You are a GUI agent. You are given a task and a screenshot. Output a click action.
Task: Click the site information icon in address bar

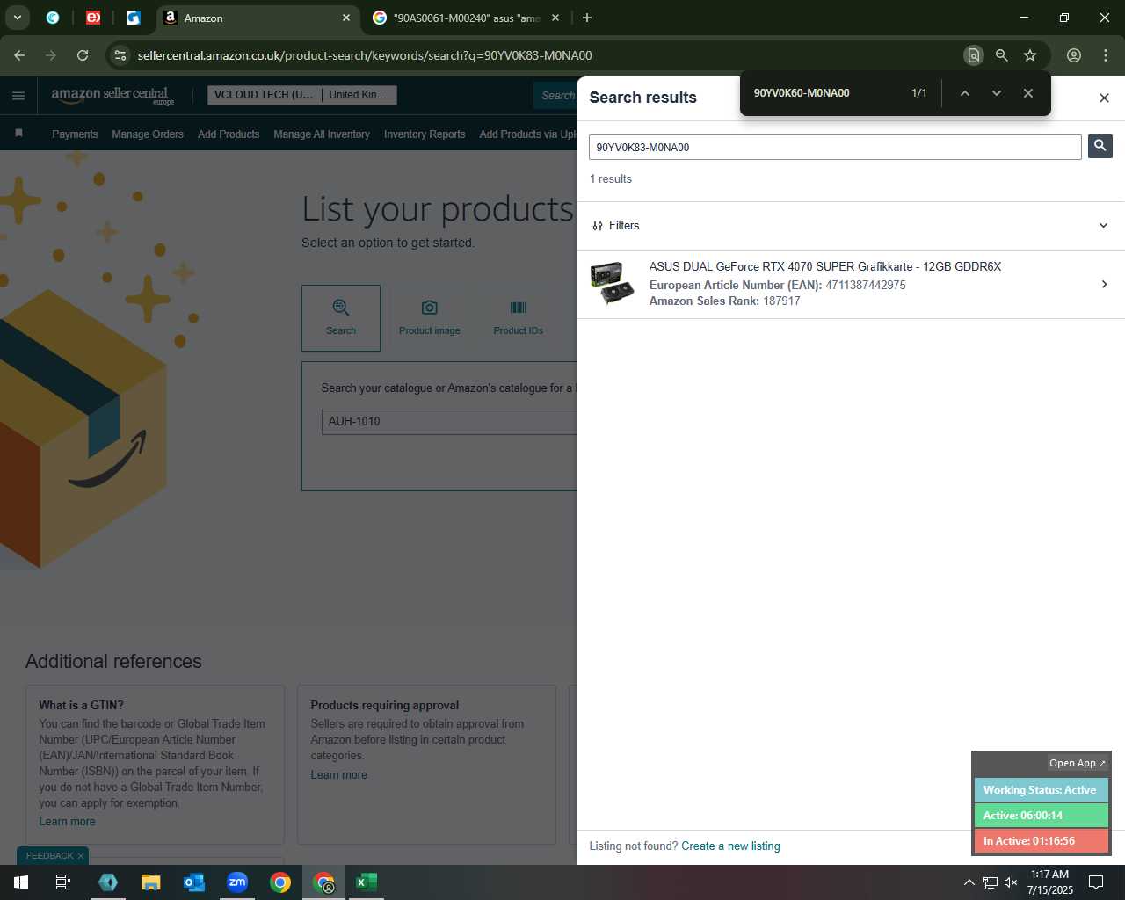click(x=120, y=55)
